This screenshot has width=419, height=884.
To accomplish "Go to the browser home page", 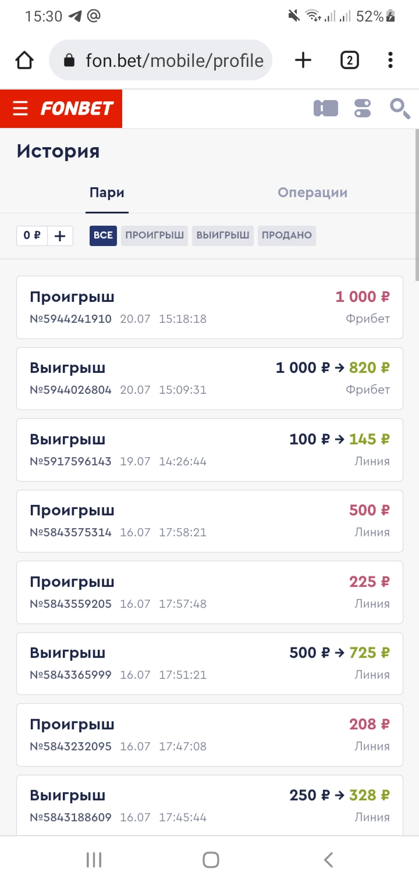I will 24,60.
